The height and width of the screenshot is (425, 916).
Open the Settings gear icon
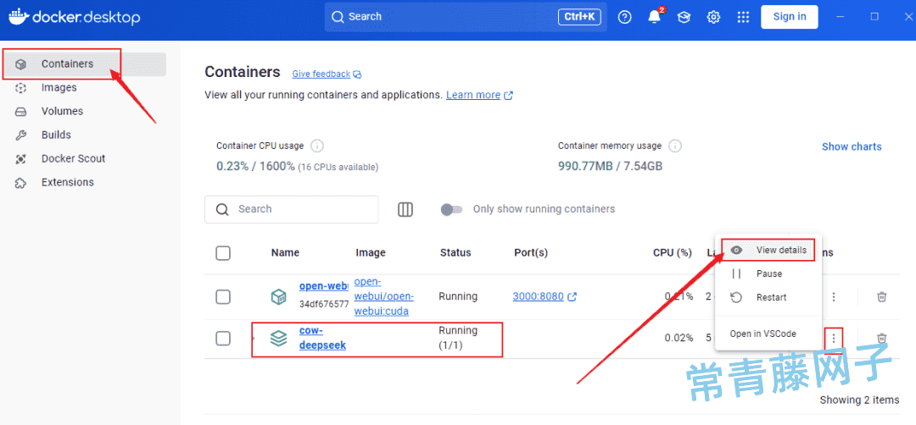point(713,17)
